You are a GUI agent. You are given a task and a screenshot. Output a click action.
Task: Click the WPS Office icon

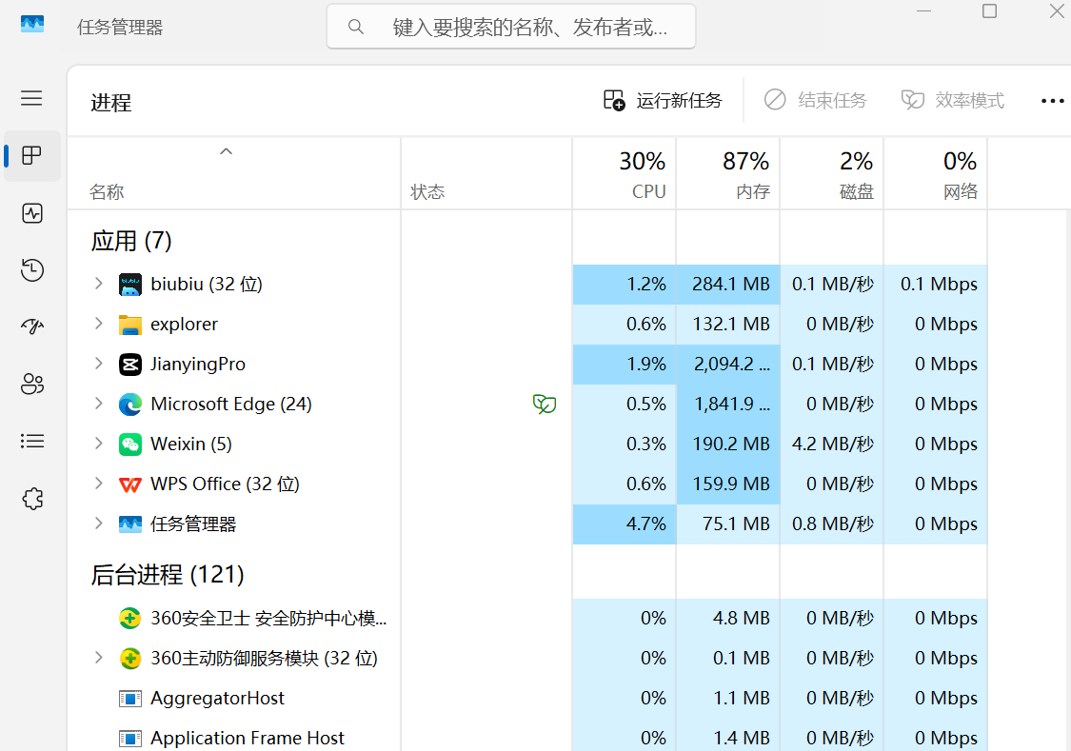(129, 484)
